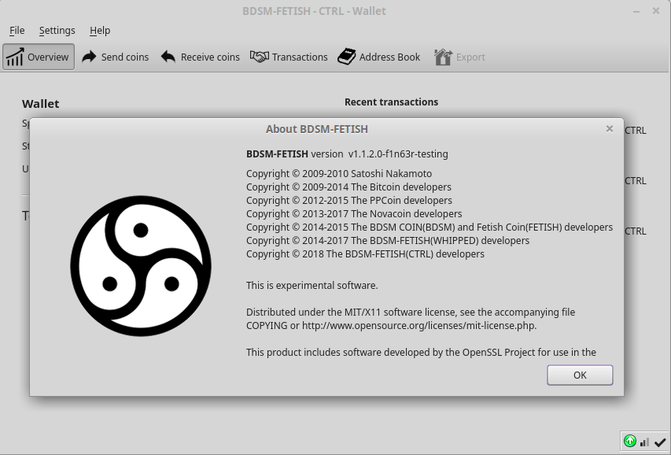Click the Overview chart icon in the toolbar

(14, 57)
